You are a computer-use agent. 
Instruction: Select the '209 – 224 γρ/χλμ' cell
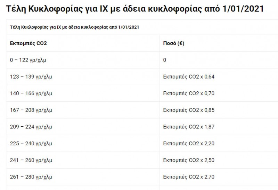(31, 127)
